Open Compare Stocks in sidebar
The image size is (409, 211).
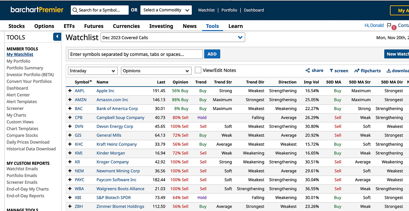click(x=22, y=135)
